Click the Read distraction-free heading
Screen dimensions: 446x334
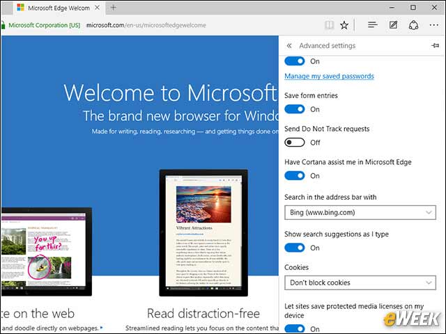click(x=203, y=314)
